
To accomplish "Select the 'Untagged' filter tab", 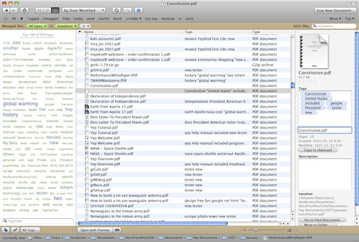I will (52, 18).
